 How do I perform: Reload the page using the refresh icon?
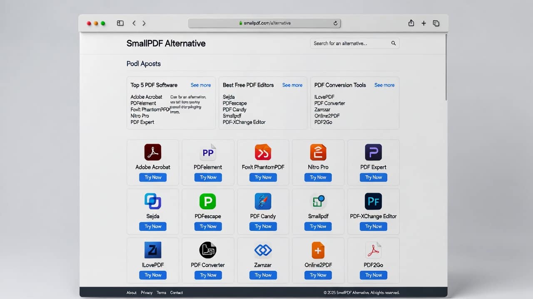pyautogui.click(x=336, y=23)
